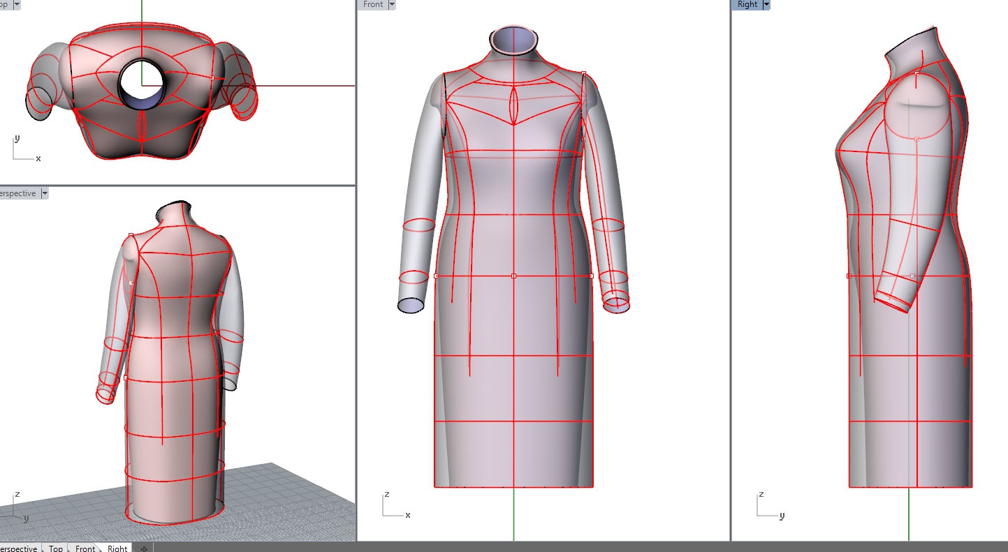1008x552 pixels.
Task: Open the Perspective viewport title dropdown arrow
Action: (x=44, y=193)
